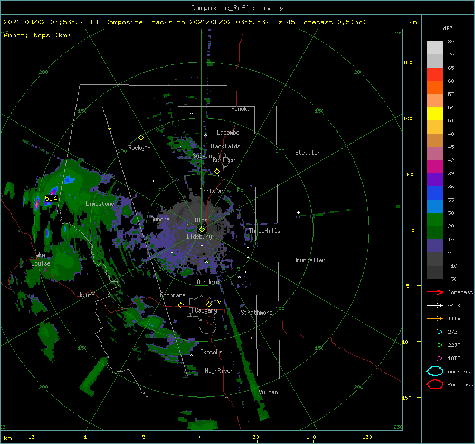Click the Stettler city label
The height and width of the screenshot is (444, 475).
tap(308, 153)
